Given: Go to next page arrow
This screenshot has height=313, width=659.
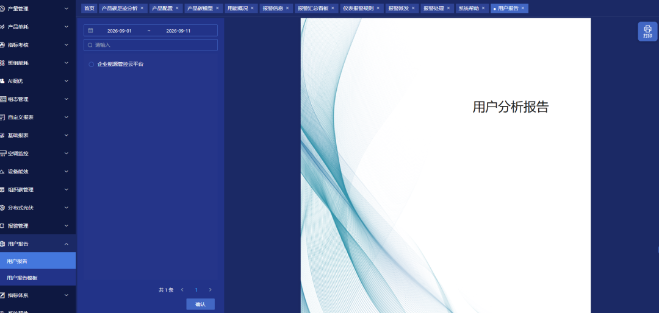Looking at the screenshot, I should [210, 290].
